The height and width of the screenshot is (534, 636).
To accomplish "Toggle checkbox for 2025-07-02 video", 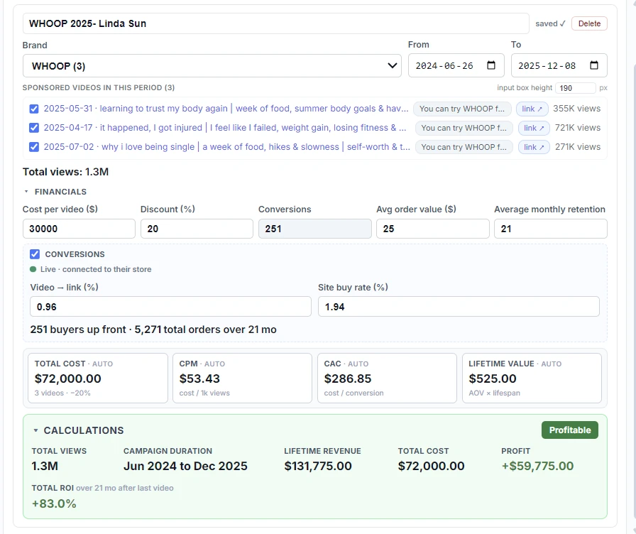I will point(34,147).
